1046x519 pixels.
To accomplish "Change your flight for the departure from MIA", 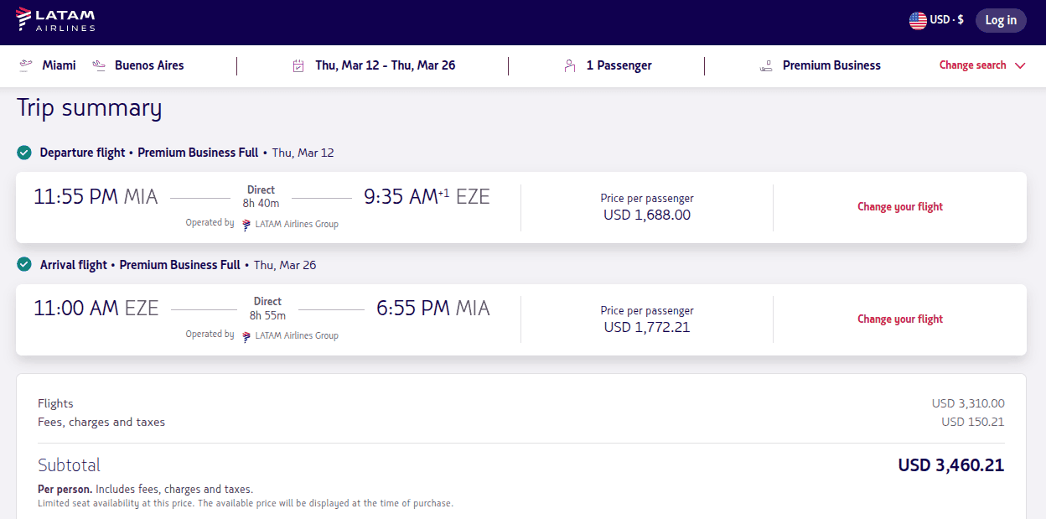I will coord(899,206).
